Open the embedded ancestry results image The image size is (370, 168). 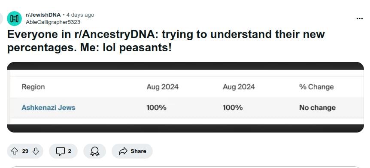185,97
